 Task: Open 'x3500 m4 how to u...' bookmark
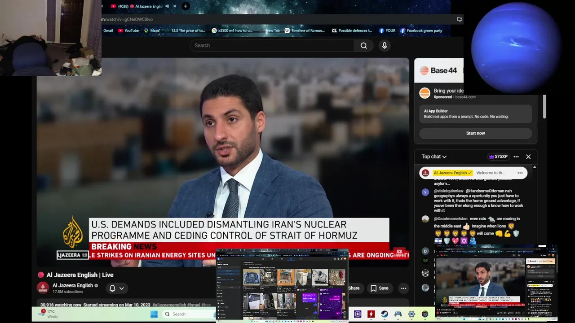coord(232,31)
